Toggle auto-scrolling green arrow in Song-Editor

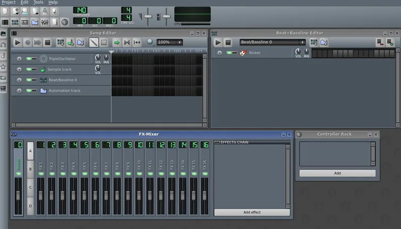pos(117,42)
